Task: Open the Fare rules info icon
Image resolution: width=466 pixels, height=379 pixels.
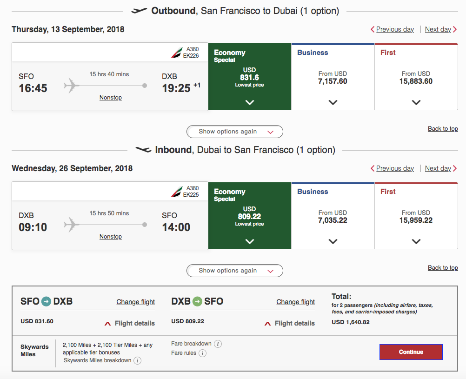Action: (x=202, y=353)
